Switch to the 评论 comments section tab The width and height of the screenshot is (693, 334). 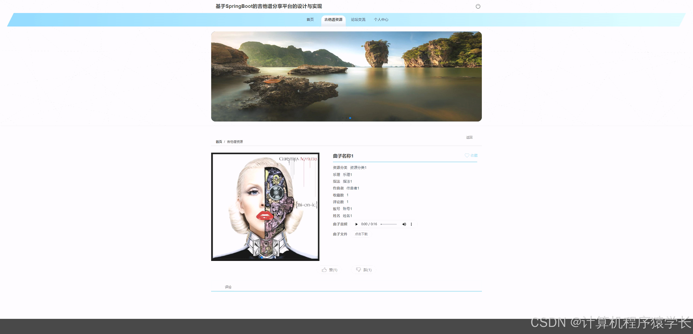(x=228, y=287)
